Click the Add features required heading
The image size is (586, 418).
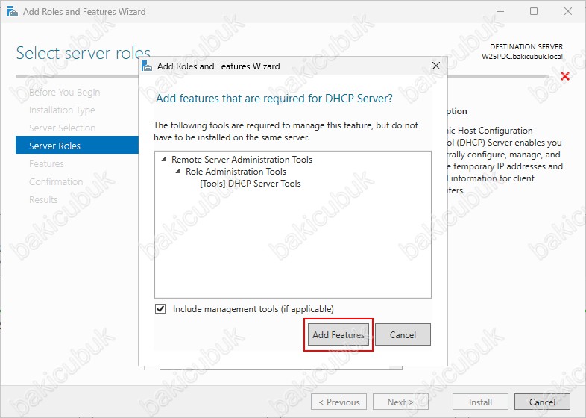274,99
